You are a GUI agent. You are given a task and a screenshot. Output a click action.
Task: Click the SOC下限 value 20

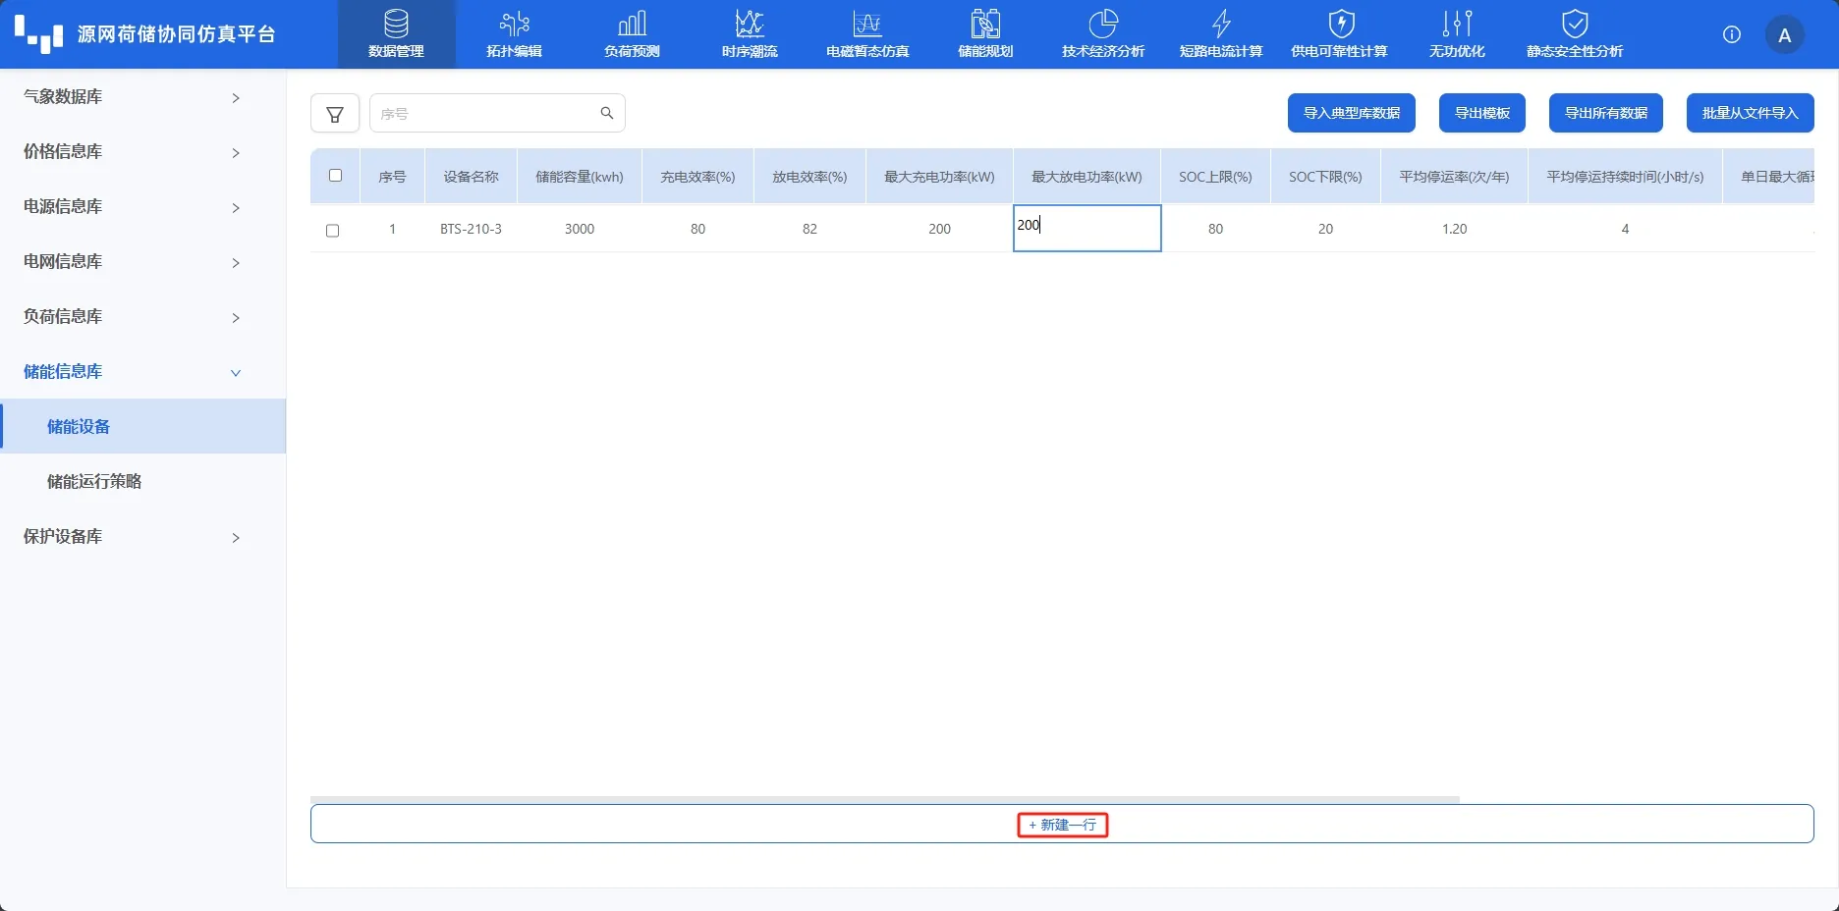1325,229
